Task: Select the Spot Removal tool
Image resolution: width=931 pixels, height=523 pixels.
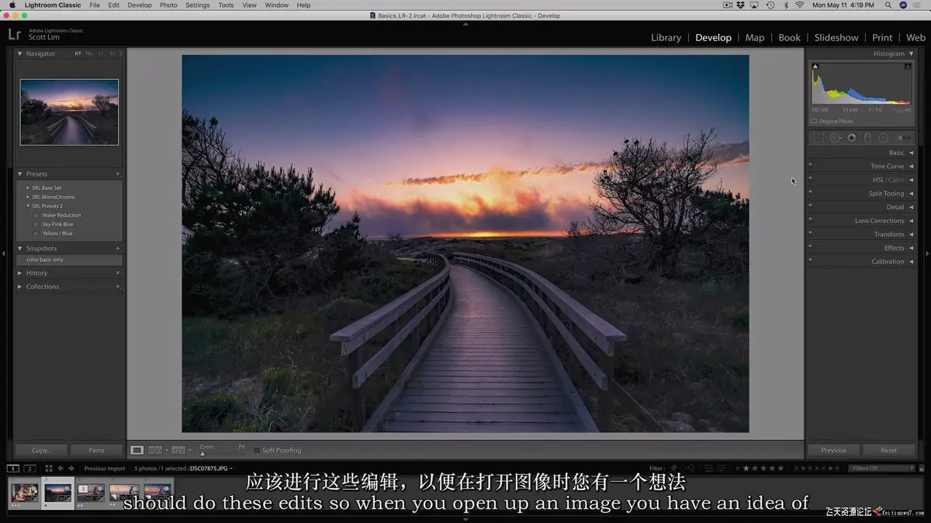Action: coord(836,138)
